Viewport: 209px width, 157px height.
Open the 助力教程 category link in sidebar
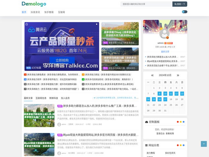click(x=151, y=153)
